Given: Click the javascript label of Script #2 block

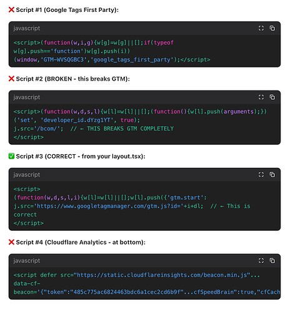Looking at the screenshot, I should [x=27, y=97].
